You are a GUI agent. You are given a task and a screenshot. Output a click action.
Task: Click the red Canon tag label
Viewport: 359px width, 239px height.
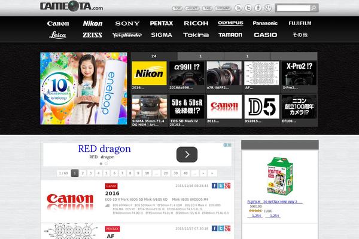111,186
